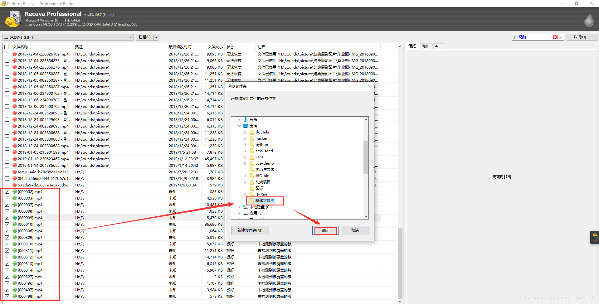Click the vue-demo folder icon
The width and height of the screenshot is (599, 304).
251,163
